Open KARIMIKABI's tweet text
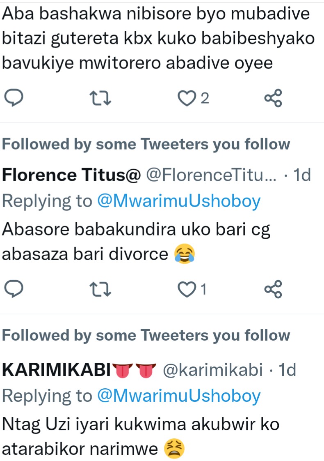 (139, 436)
